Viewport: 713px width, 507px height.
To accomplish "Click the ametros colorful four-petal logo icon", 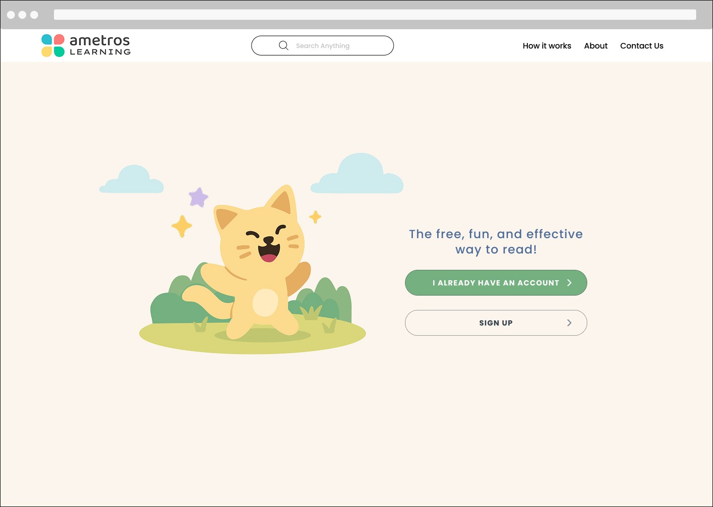I will coord(53,46).
